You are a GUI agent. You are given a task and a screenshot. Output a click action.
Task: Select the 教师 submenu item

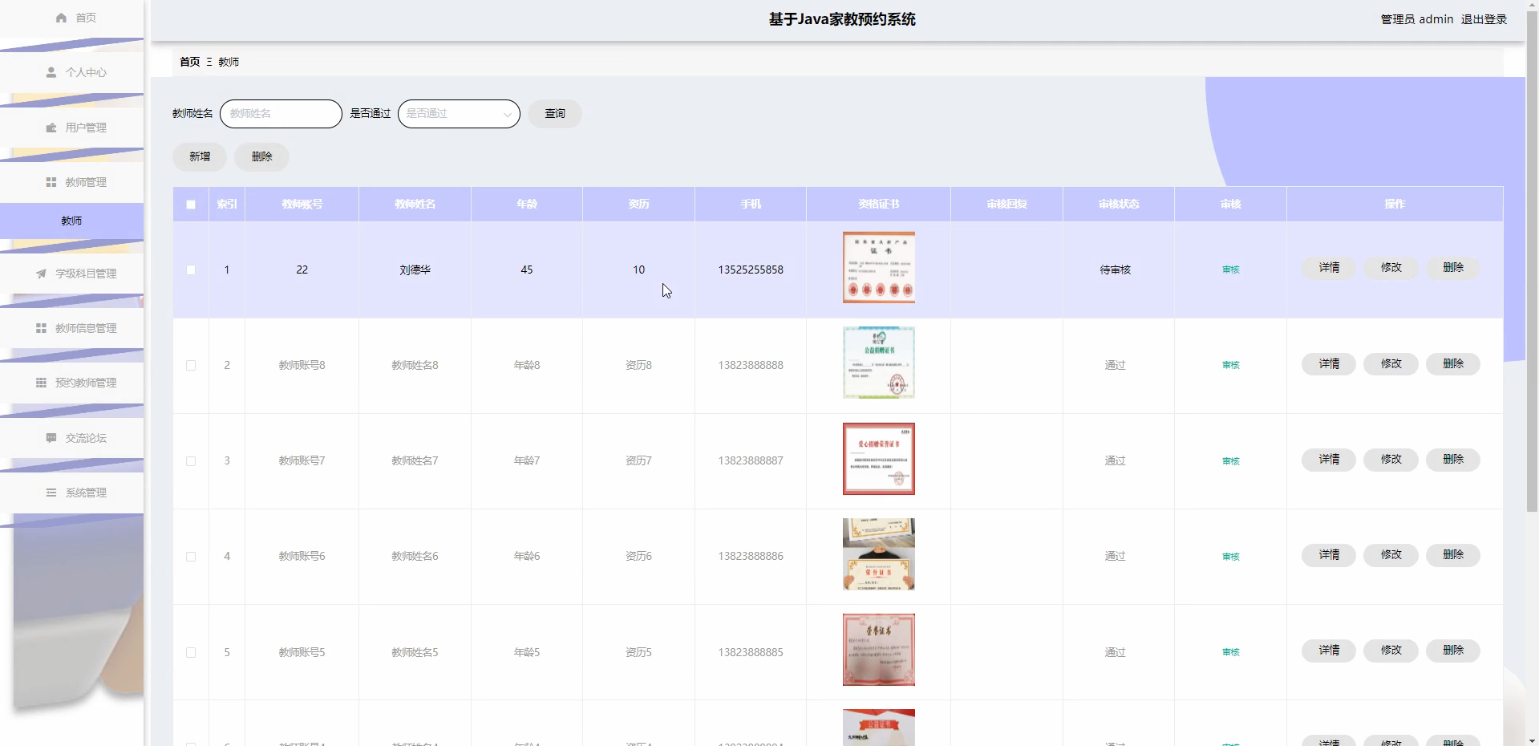coord(72,221)
